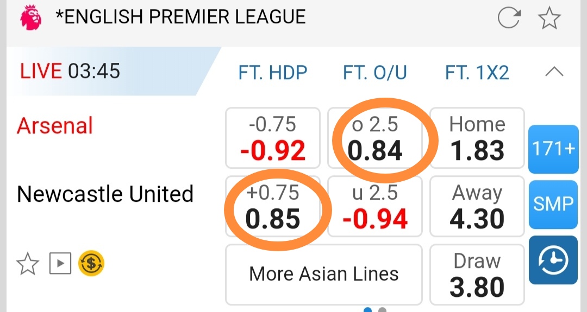The image size is (587, 312).
Task: Tap the FT. HDP column header
Action: (273, 72)
